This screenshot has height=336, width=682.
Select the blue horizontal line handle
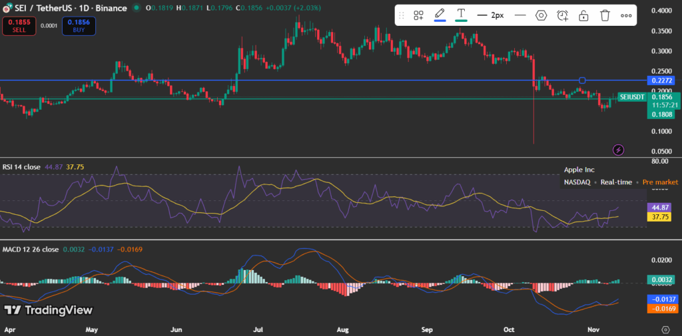tap(582, 81)
